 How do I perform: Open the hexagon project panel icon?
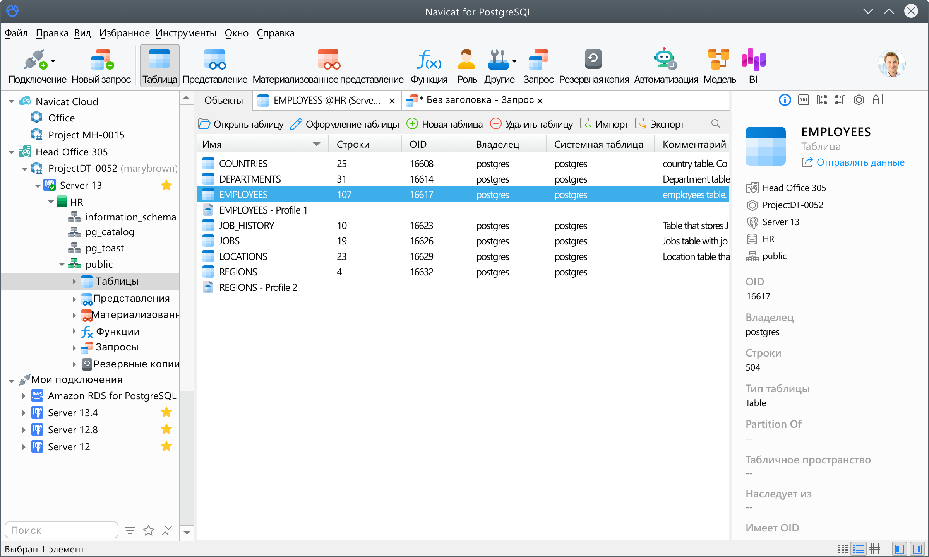tap(859, 100)
